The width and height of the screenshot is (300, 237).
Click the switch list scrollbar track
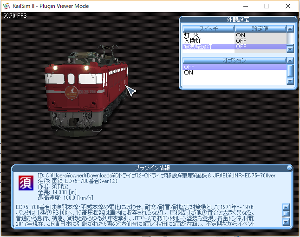(x=290, y=39)
